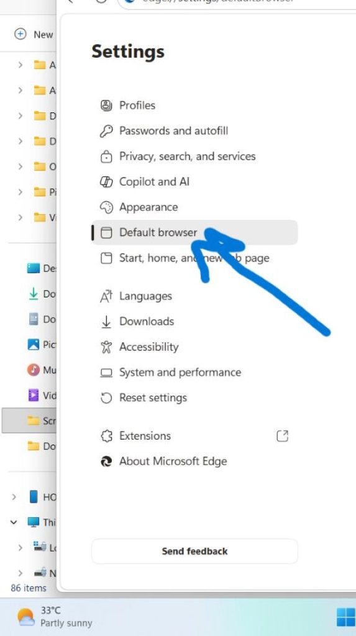Screen dimensions: 356x636
Task: Click the download arrow icon beside Downloads
Action: (106, 322)
